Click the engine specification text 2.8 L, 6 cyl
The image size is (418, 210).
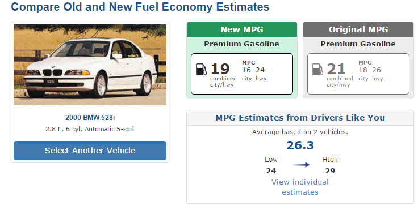coord(64,129)
